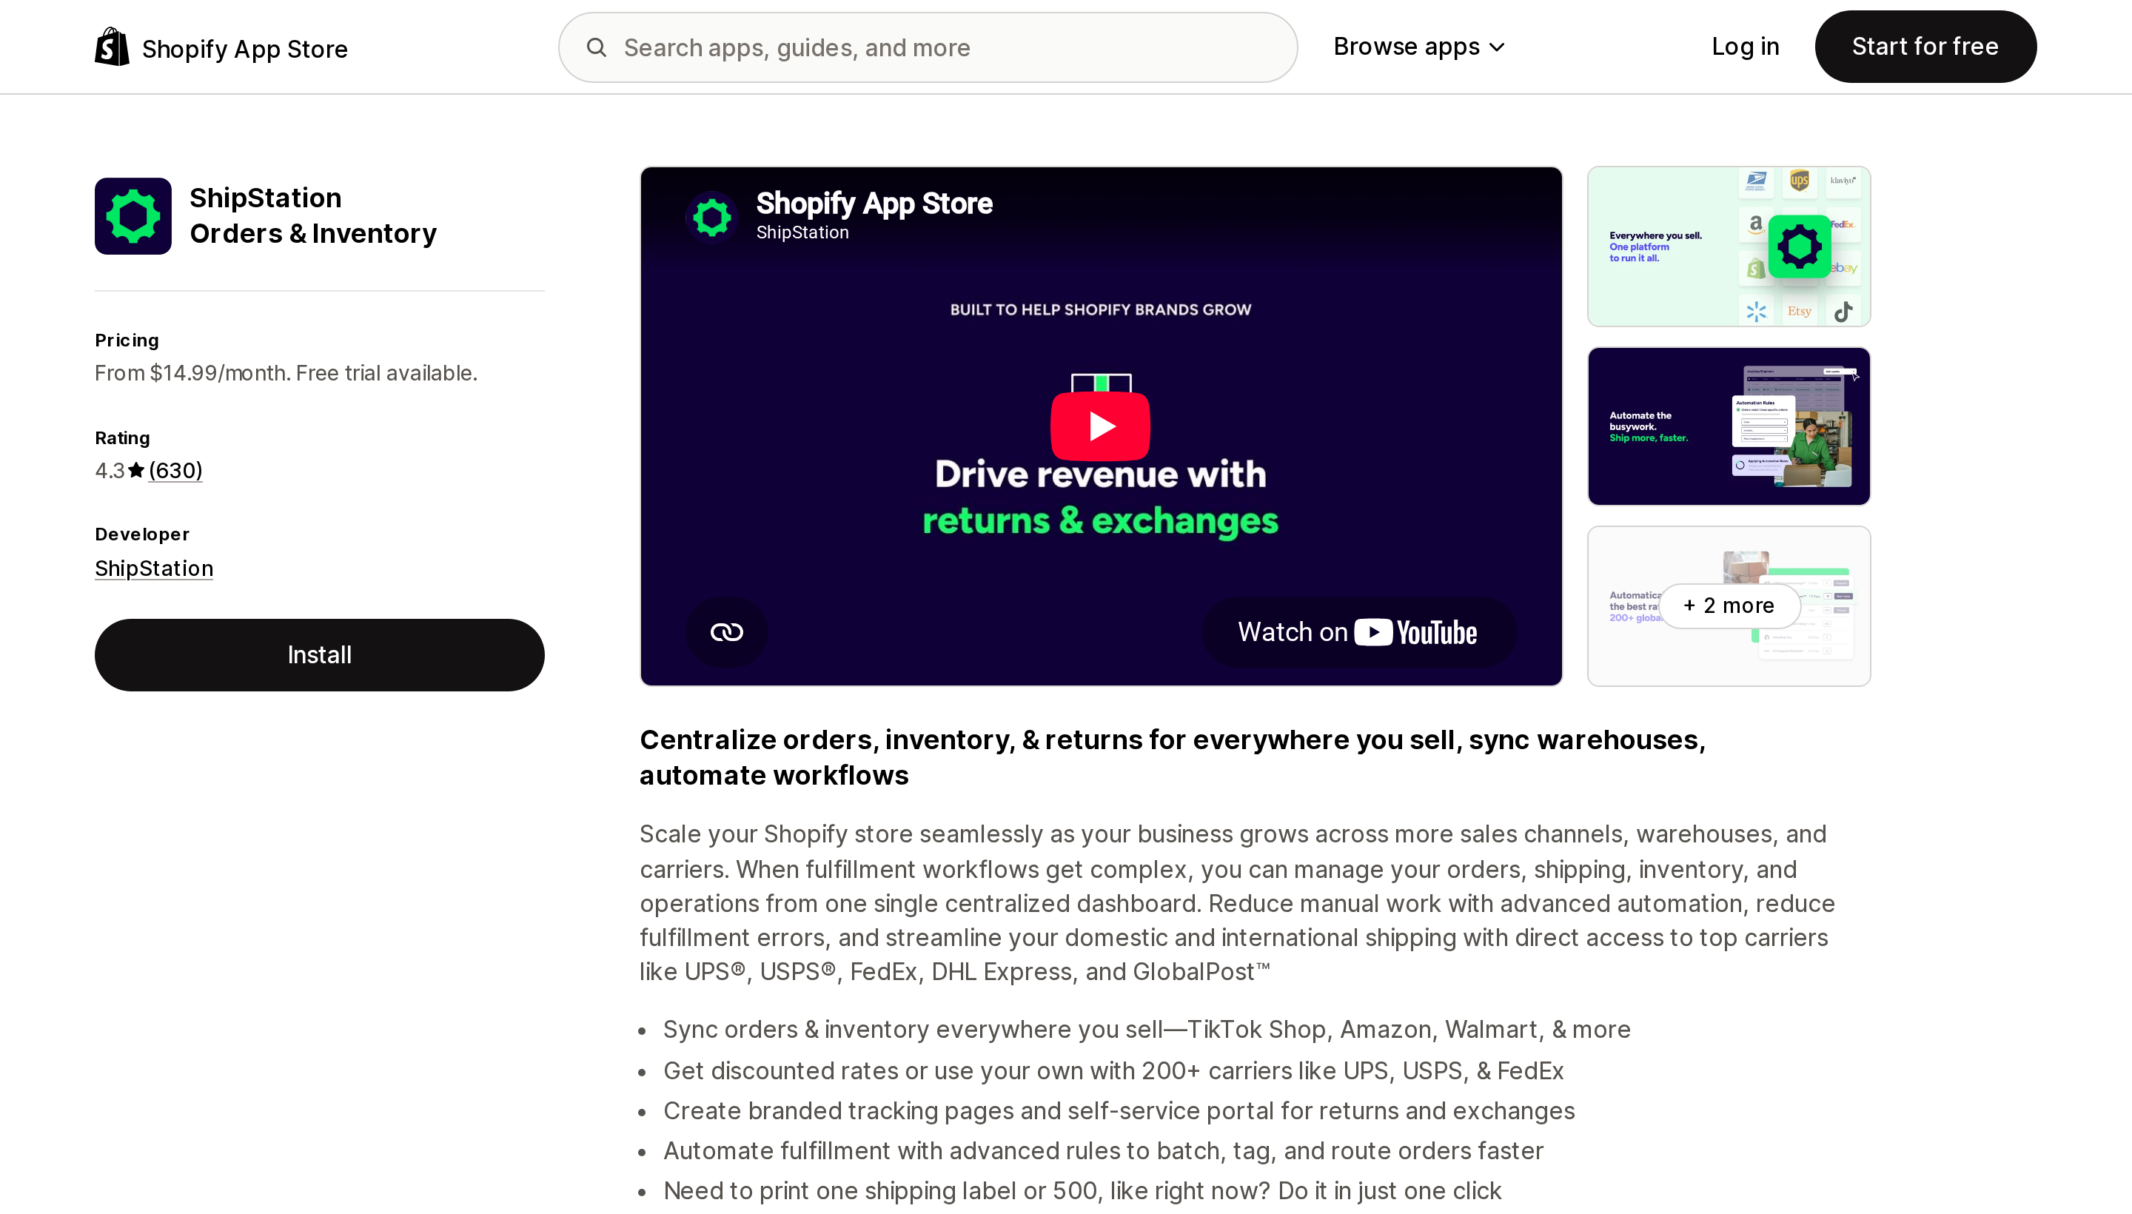Click the 'From $14.99/month' pricing text
This screenshot has height=1214, width=2132.
click(x=286, y=374)
